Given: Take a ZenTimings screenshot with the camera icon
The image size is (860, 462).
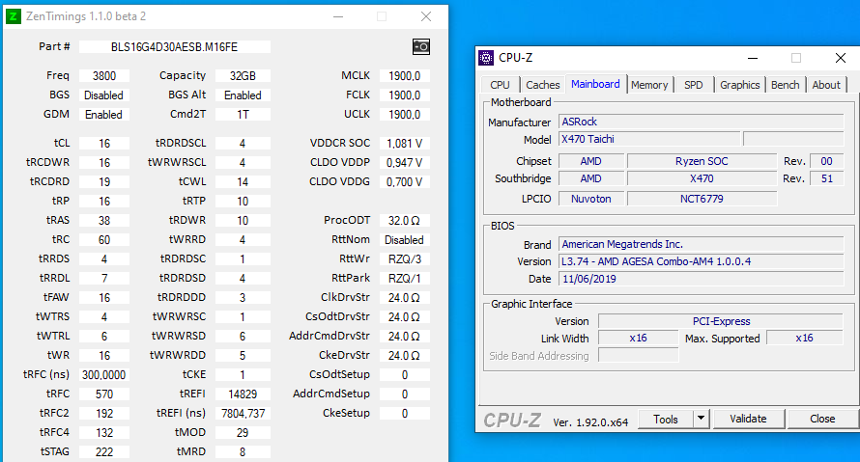Looking at the screenshot, I should 421,47.
